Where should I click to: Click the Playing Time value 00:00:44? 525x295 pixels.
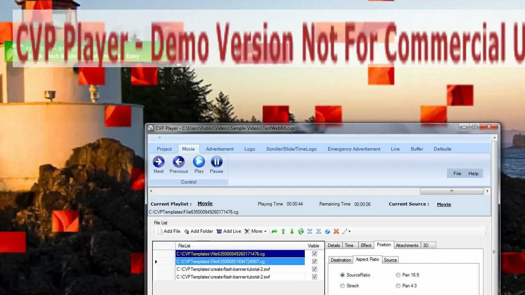click(294, 204)
